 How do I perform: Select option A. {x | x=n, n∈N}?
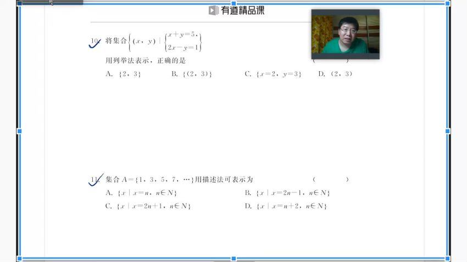[141, 193]
